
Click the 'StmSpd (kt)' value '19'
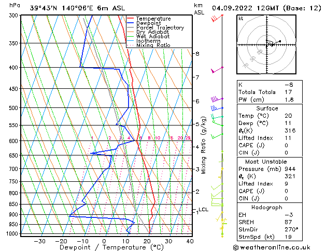[288, 237]
